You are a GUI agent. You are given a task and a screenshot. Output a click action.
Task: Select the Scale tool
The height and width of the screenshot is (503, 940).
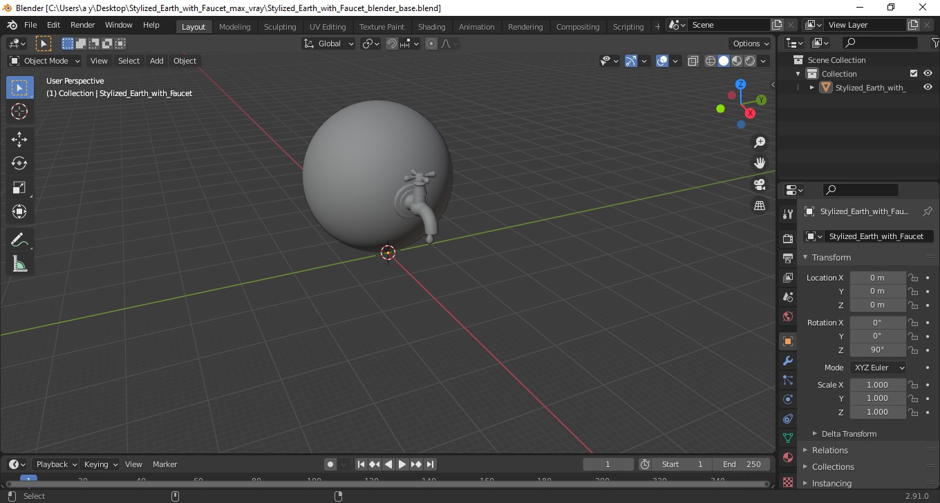[19, 187]
